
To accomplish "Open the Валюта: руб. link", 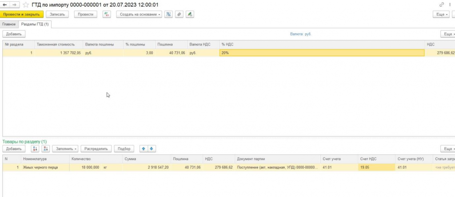I will [301, 34].
